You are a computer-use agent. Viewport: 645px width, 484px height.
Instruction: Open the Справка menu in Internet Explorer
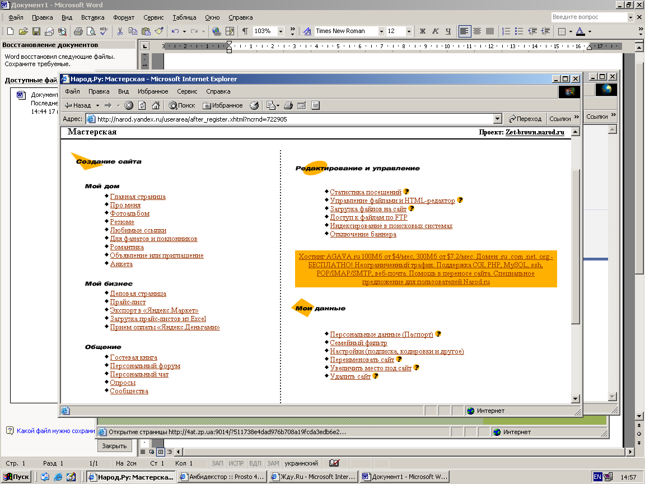pos(218,91)
